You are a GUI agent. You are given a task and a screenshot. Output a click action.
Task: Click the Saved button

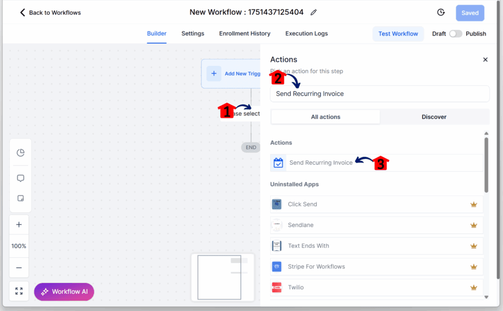point(470,13)
